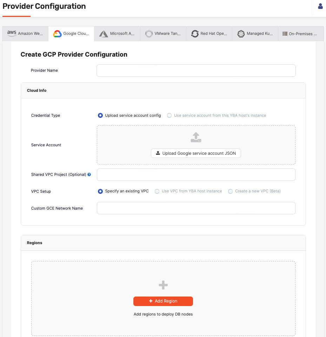This screenshot has height=337, width=326.
Task: Select the AWS logo on the Amazon tab
Action: coord(12,33)
